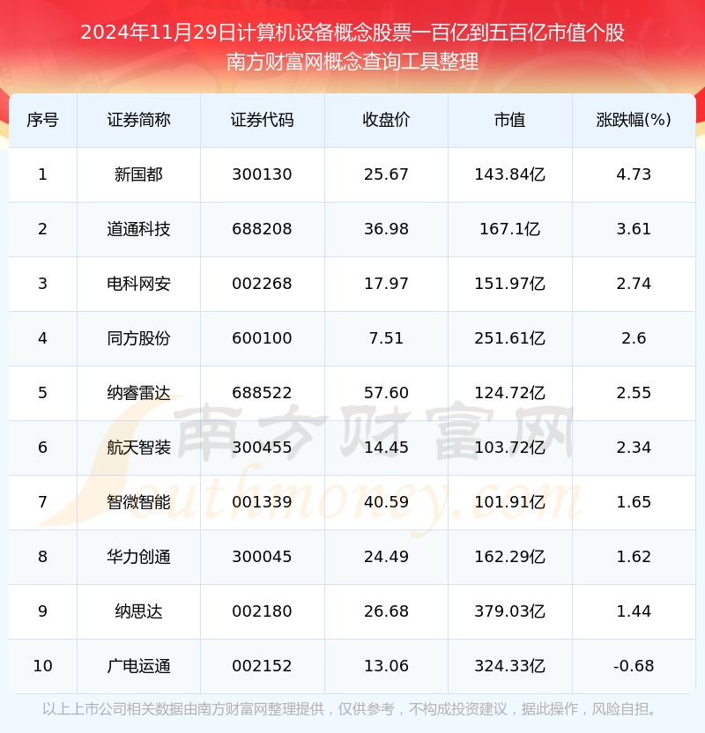
Task: Click closing price 40.59
Action: coord(386,502)
